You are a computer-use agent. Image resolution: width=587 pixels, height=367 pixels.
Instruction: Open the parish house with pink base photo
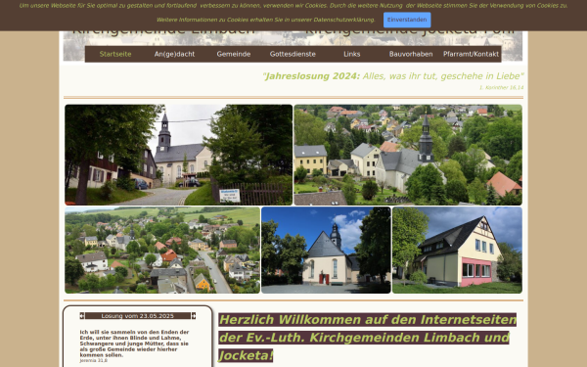coord(457,251)
